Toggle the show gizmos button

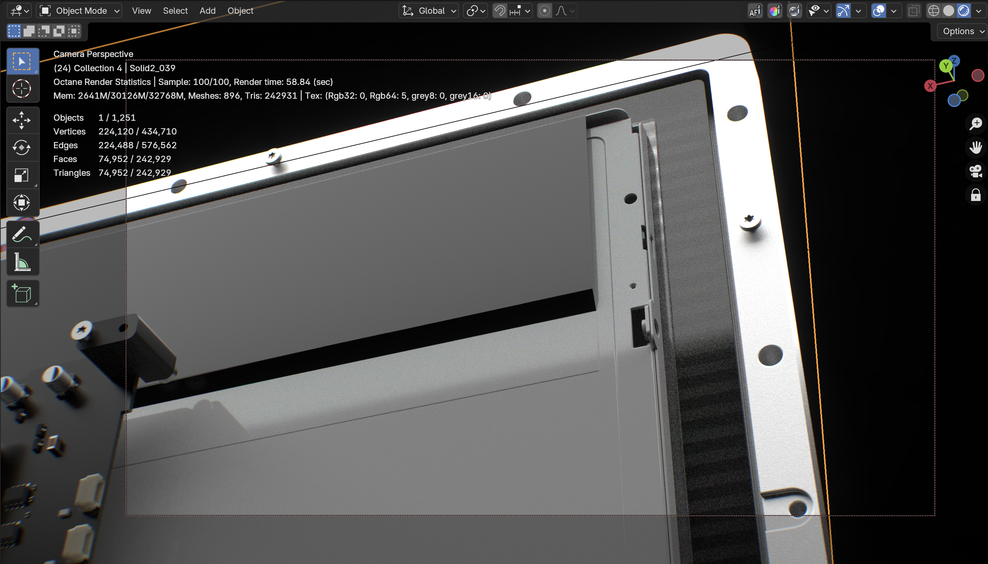843,11
